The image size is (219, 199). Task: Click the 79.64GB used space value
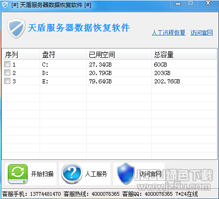pyautogui.click(x=100, y=82)
